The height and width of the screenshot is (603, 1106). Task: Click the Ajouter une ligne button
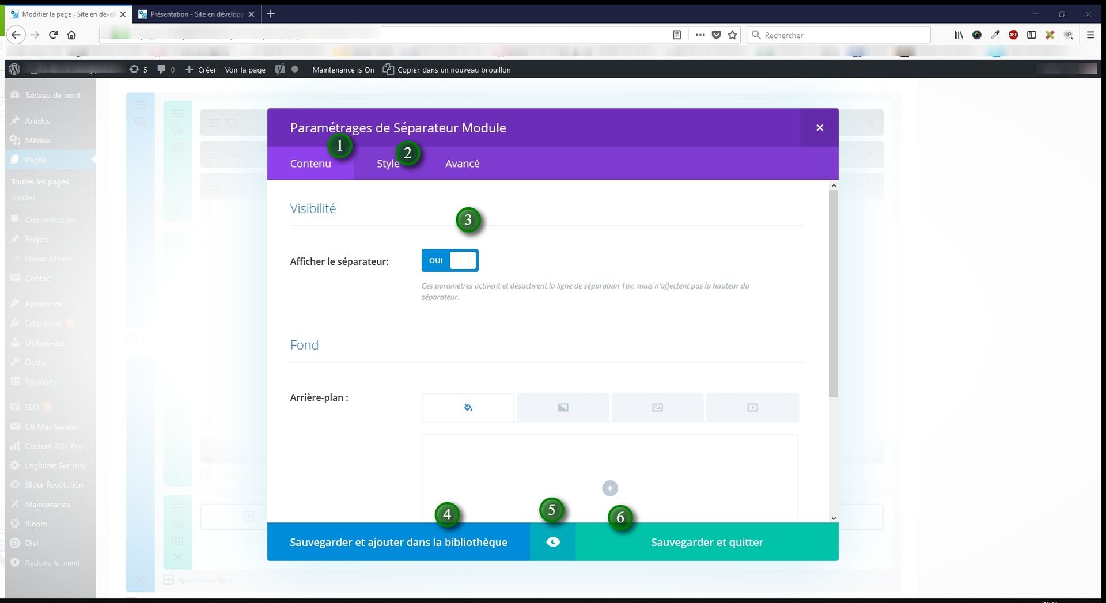(x=199, y=580)
